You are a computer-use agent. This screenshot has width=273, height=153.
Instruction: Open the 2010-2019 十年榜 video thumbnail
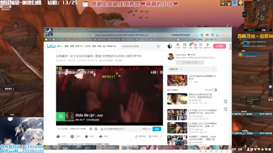coord(177,115)
